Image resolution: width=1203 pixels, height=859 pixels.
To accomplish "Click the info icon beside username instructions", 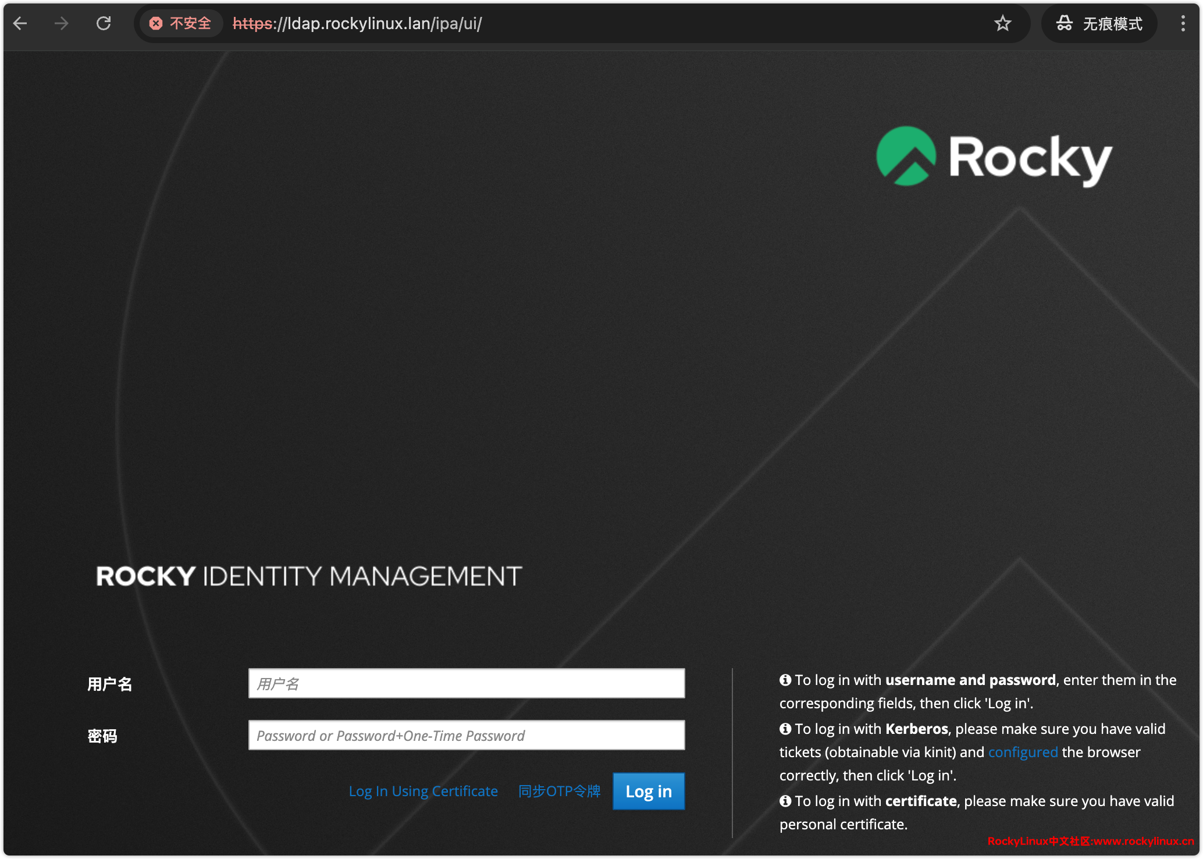I will (x=785, y=680).
